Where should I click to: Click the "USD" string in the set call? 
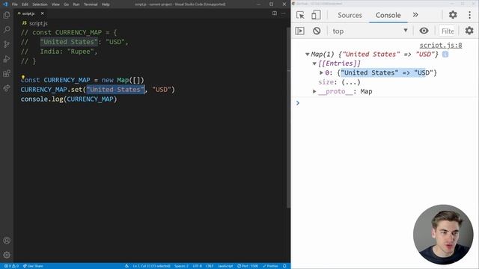point(162,90)
